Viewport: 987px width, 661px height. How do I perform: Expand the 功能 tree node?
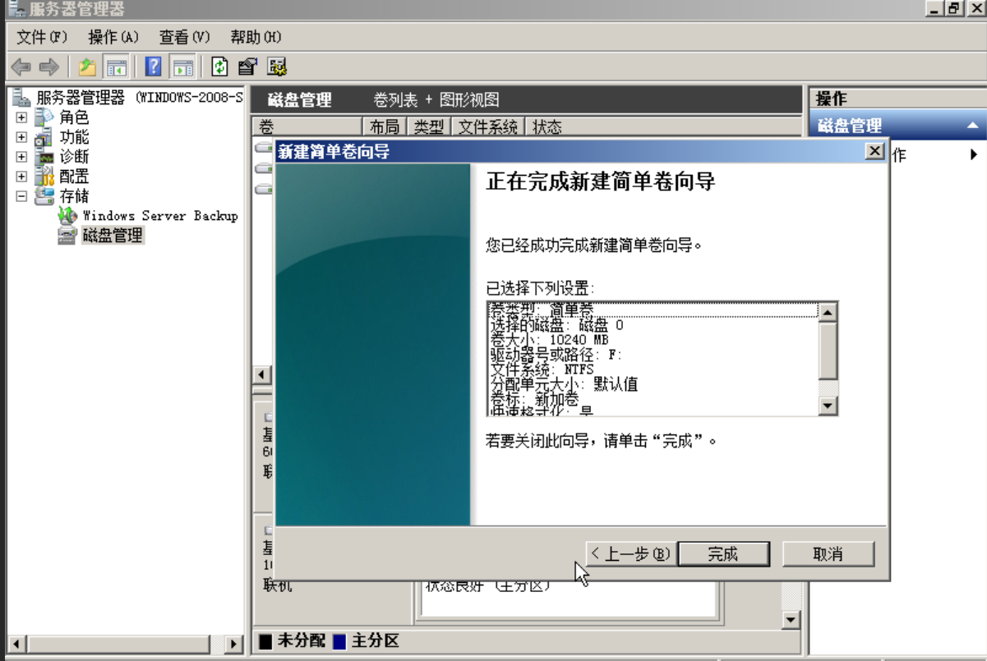21,137
